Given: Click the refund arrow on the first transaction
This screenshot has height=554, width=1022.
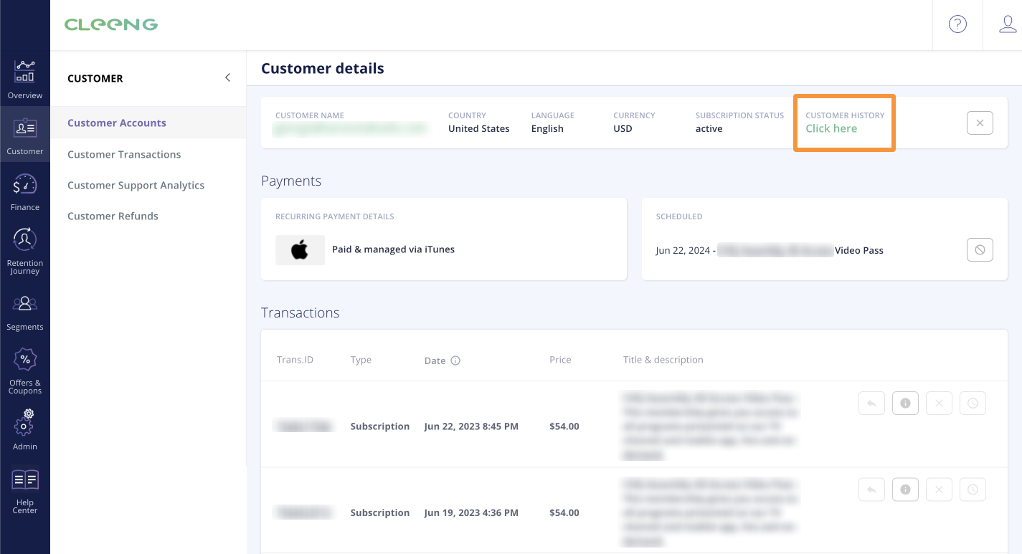Looking at the screenshot, I should [x=871, y=403].
